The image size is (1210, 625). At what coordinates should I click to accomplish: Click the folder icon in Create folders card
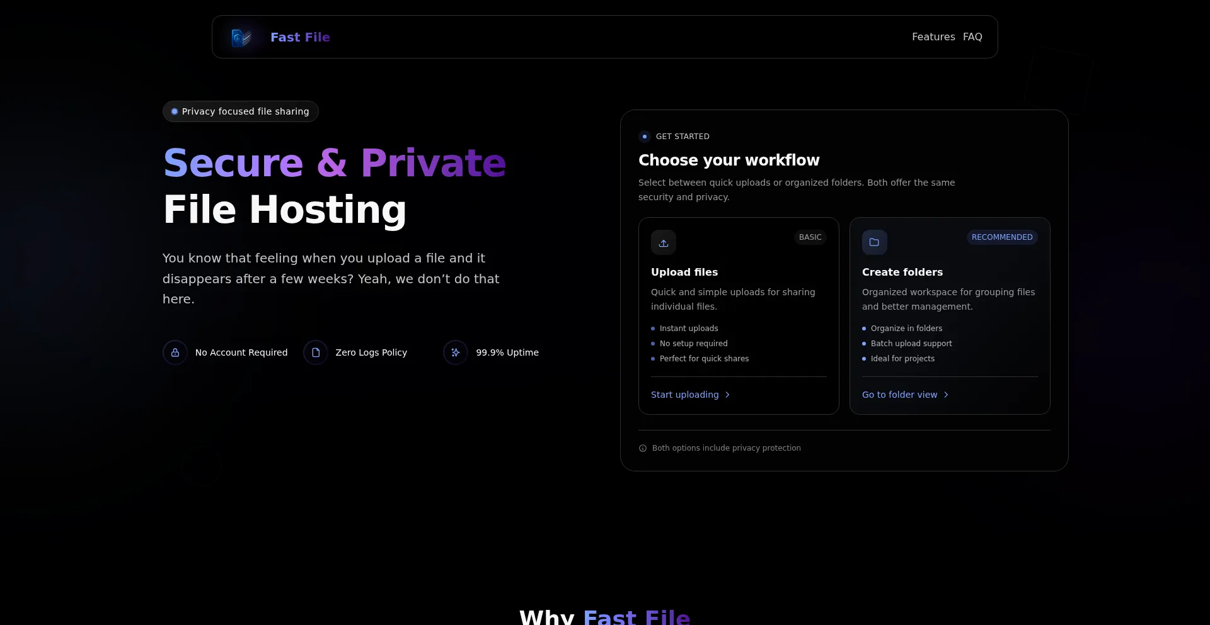pyautogui.click(x=875, y=242)
